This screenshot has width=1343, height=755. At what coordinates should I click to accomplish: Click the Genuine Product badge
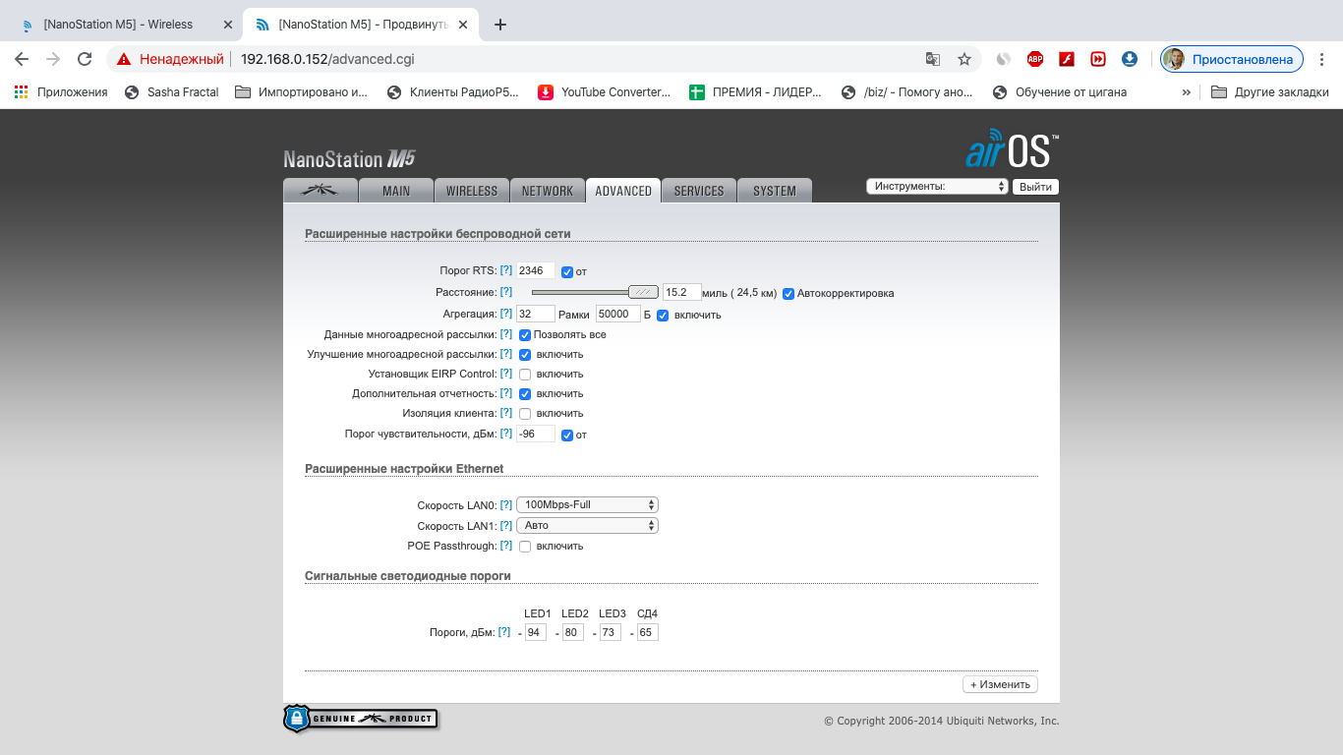pos(360,719)
